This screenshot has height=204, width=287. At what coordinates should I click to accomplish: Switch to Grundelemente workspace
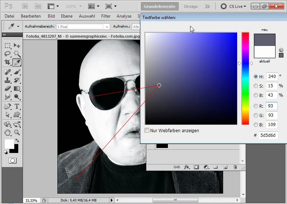pos(160,6)
